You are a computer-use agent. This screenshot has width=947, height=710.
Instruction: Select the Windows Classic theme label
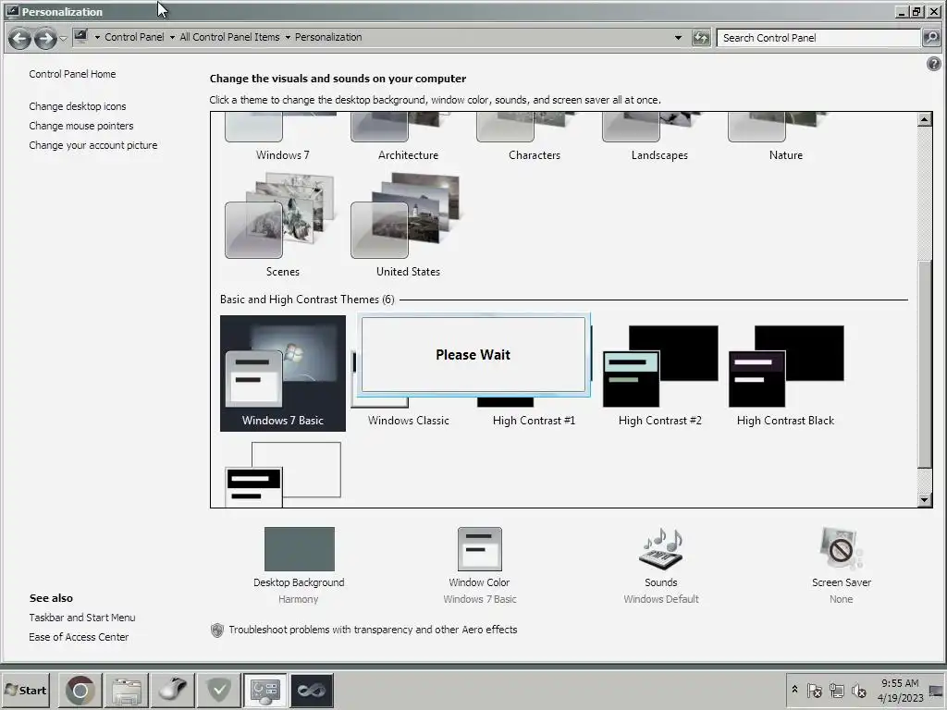click(408, 421)
